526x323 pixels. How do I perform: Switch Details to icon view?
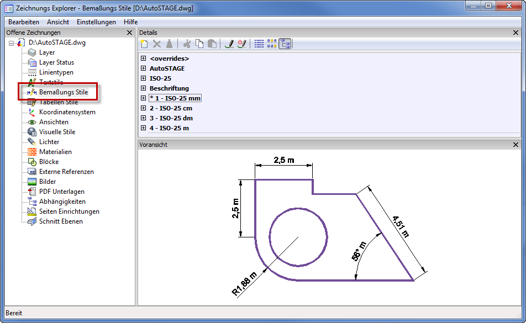(271, 44)
